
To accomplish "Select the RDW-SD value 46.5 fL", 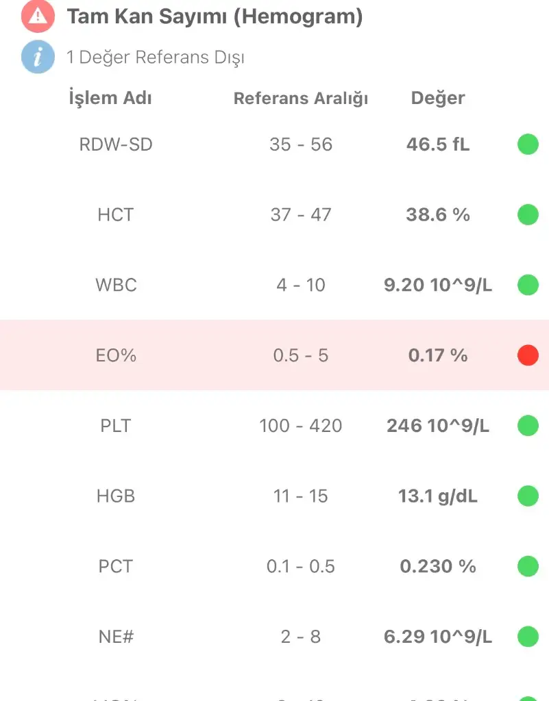I will click(x=438, y=144).
